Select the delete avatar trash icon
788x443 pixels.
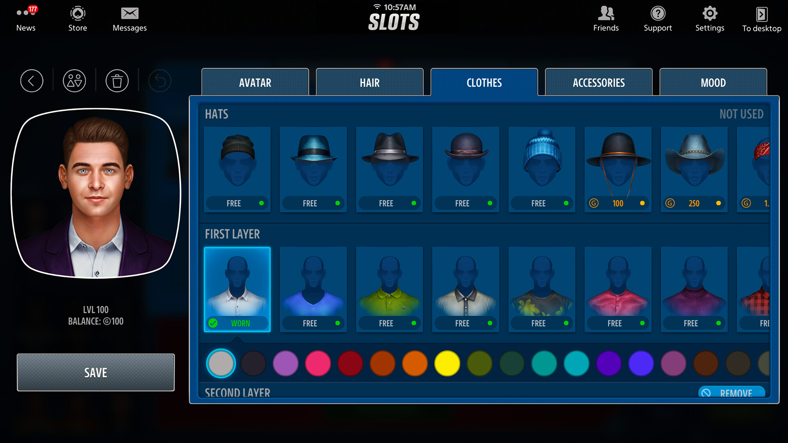(x=117, y=81)
